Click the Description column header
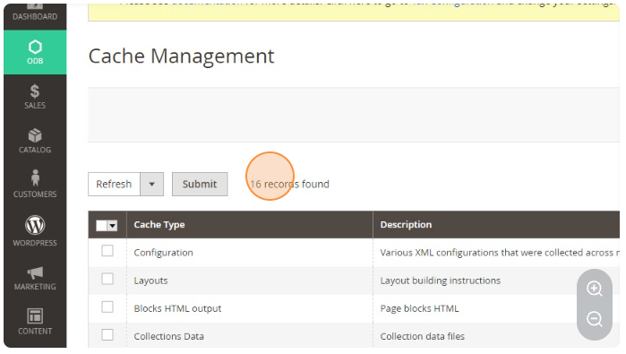 coord(406,225)
